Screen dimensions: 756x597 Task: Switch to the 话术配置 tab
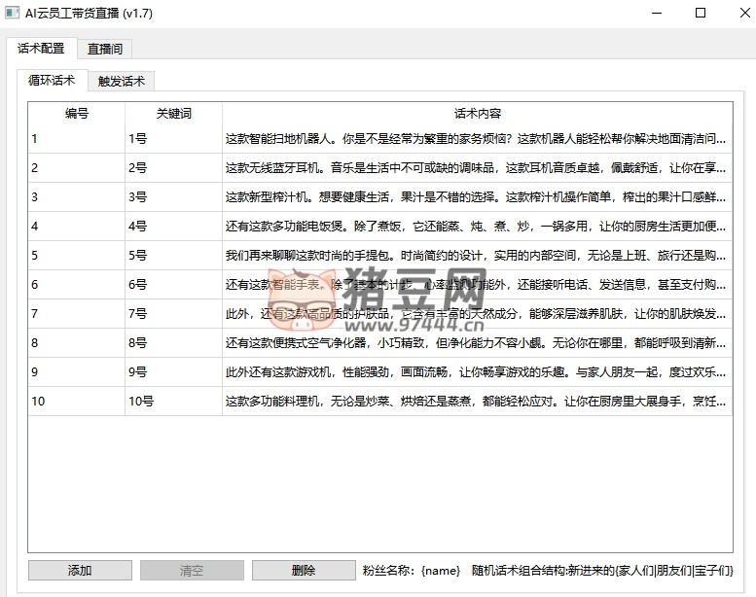[x=42, y=49]
